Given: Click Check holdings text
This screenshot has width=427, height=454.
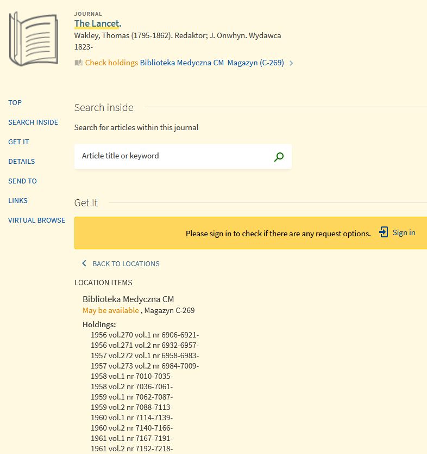Looking at the screenshot, I should [111, 63].
